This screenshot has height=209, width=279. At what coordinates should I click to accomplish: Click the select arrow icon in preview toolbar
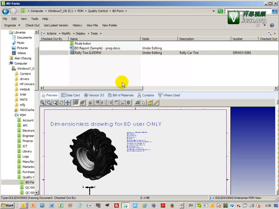pos(143,103)
